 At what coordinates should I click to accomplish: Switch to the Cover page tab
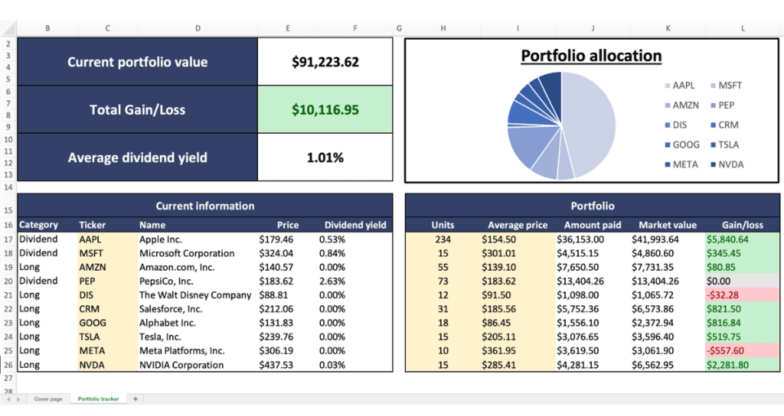tap(47, 399)
